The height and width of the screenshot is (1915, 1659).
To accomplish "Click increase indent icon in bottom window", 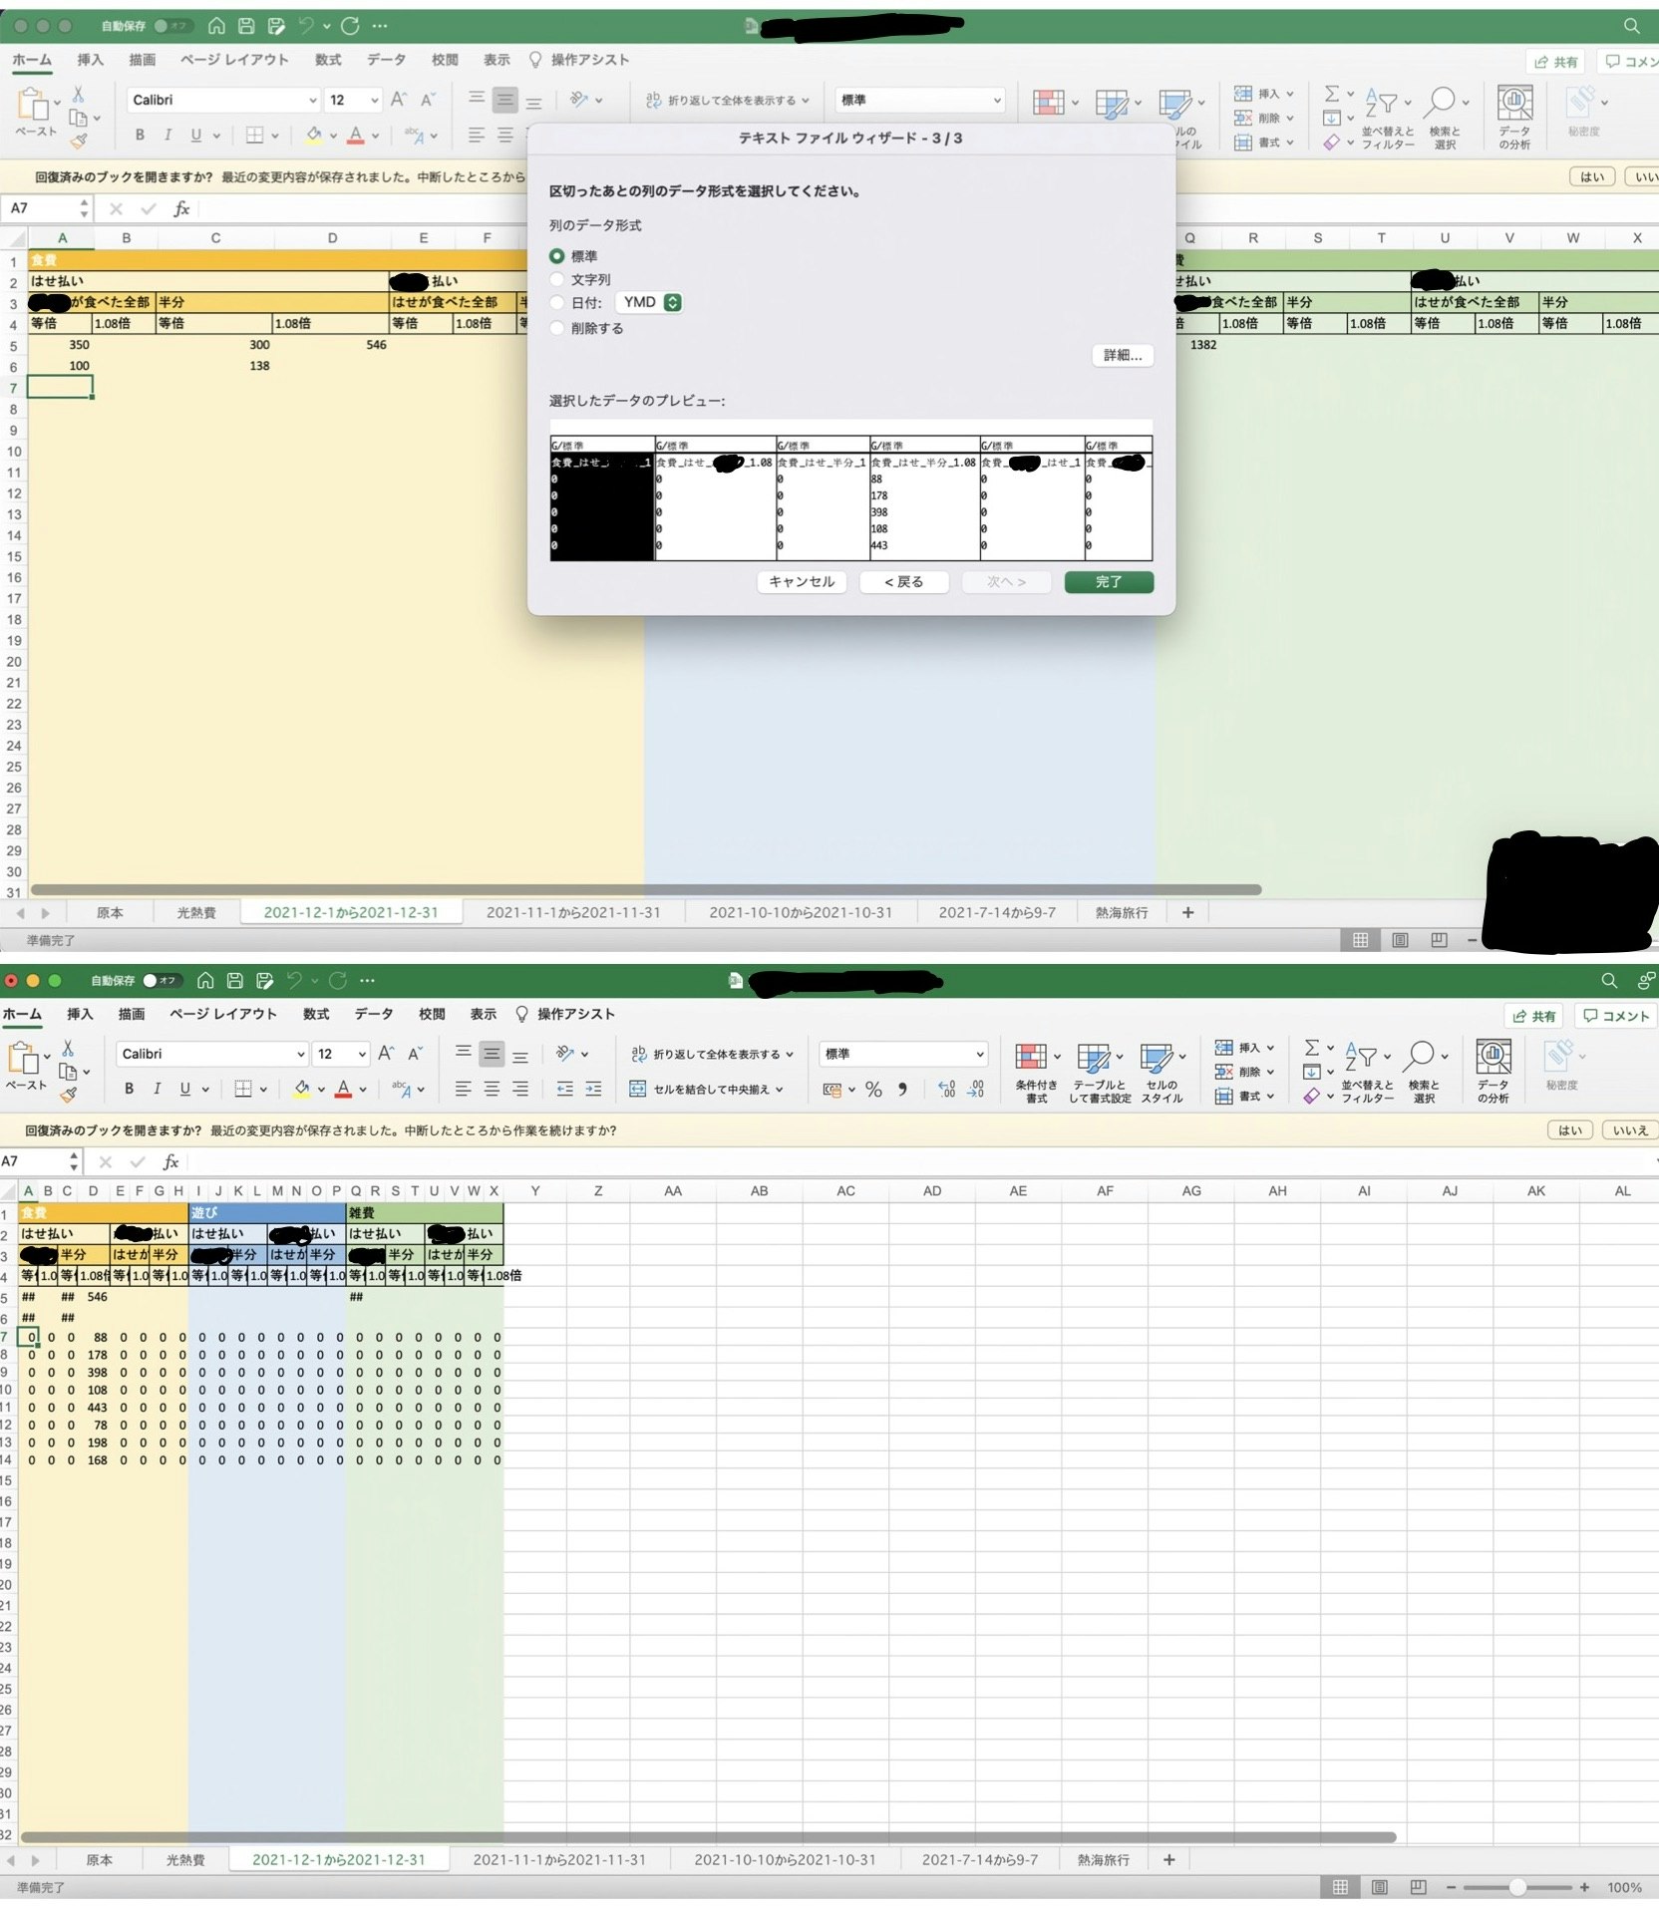I will (593, 1090).
